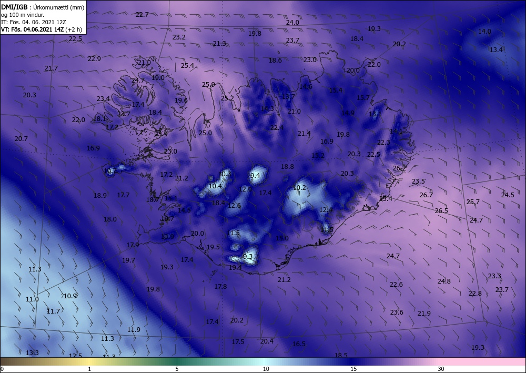Click the color scale tick label '30'
Screen dimensions: 526x373
[441, 369]
